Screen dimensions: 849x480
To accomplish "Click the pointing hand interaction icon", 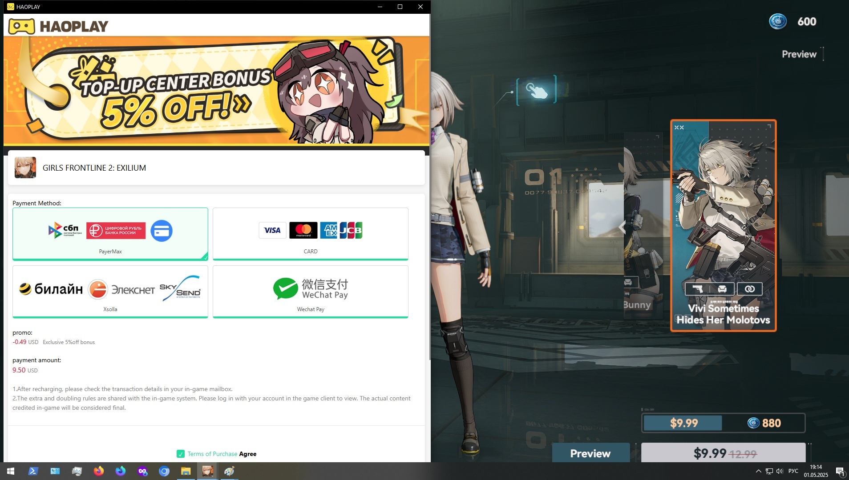I will [537, 90].
